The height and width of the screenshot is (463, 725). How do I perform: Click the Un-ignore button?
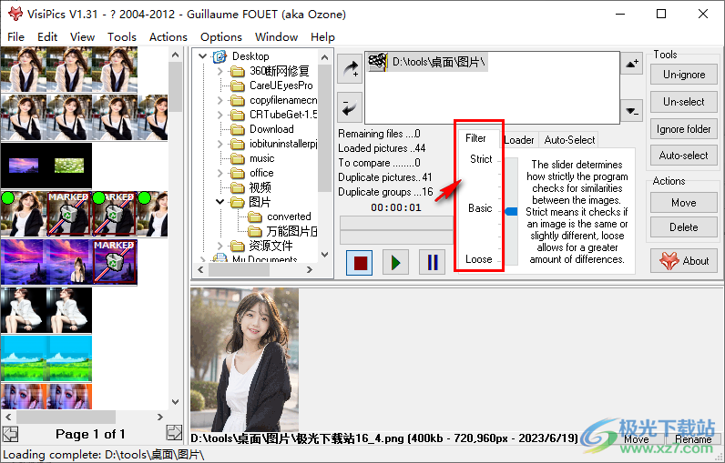(x=684, y=75)
